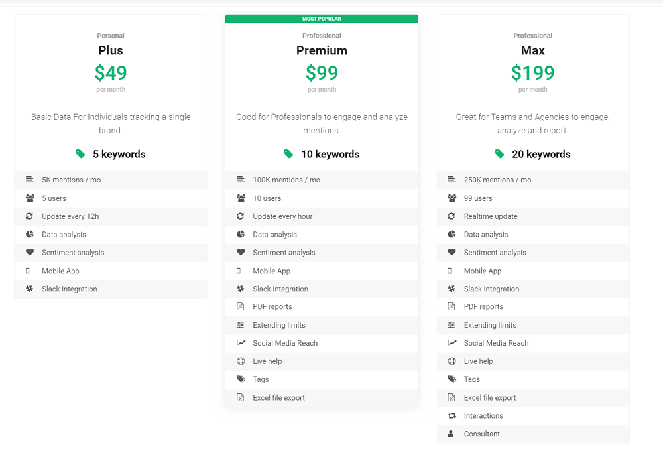
Task: Click the users icon next to 10 users
Action: [x=241, y=198]
